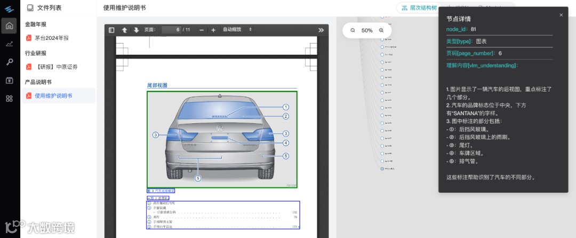This screenshot has height=238, width=576.
Task: Open the key icon in the left rail
Action: click(9, 62)
